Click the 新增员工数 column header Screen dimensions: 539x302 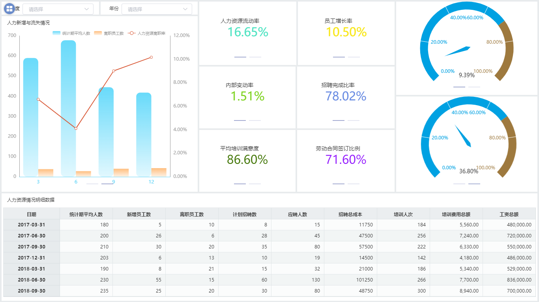(139, 214)
